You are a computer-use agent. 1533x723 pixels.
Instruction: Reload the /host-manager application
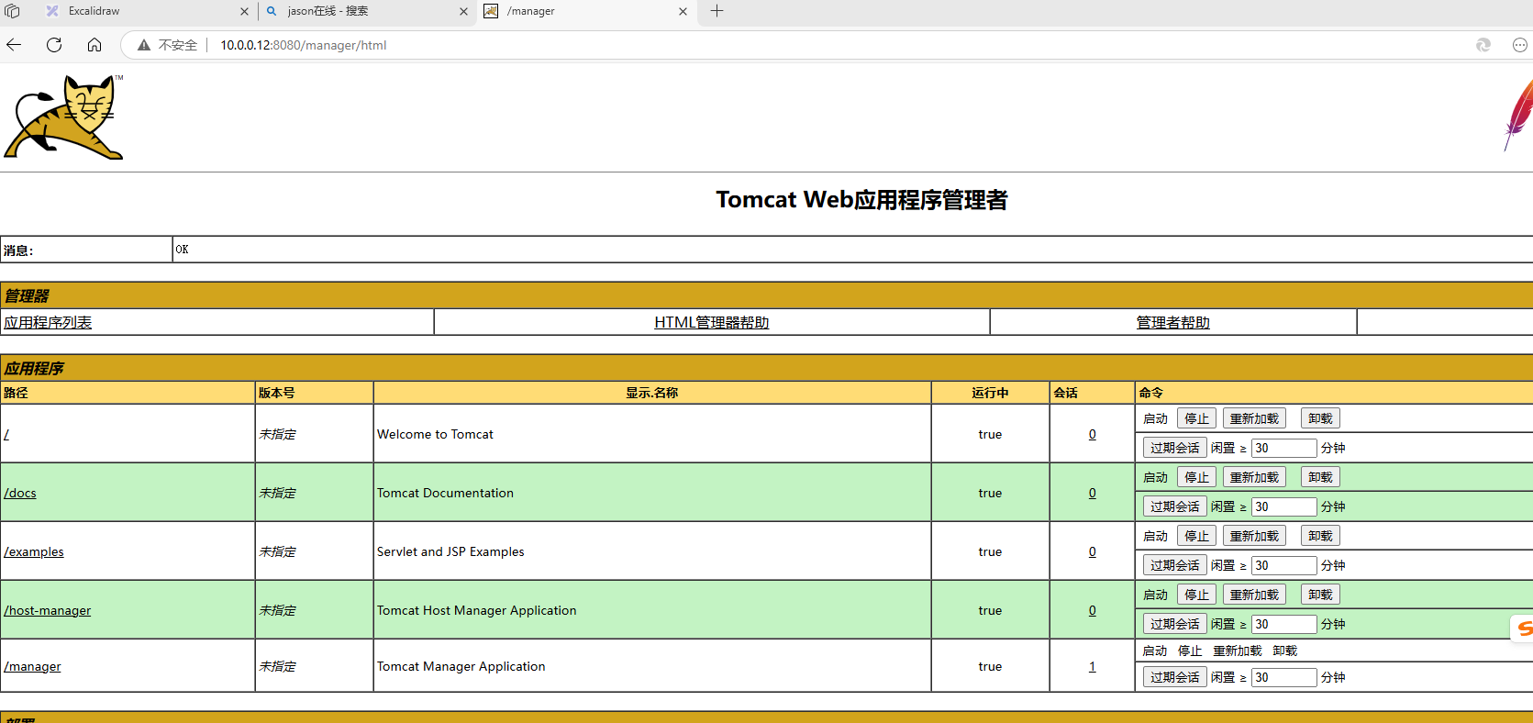1254,595
